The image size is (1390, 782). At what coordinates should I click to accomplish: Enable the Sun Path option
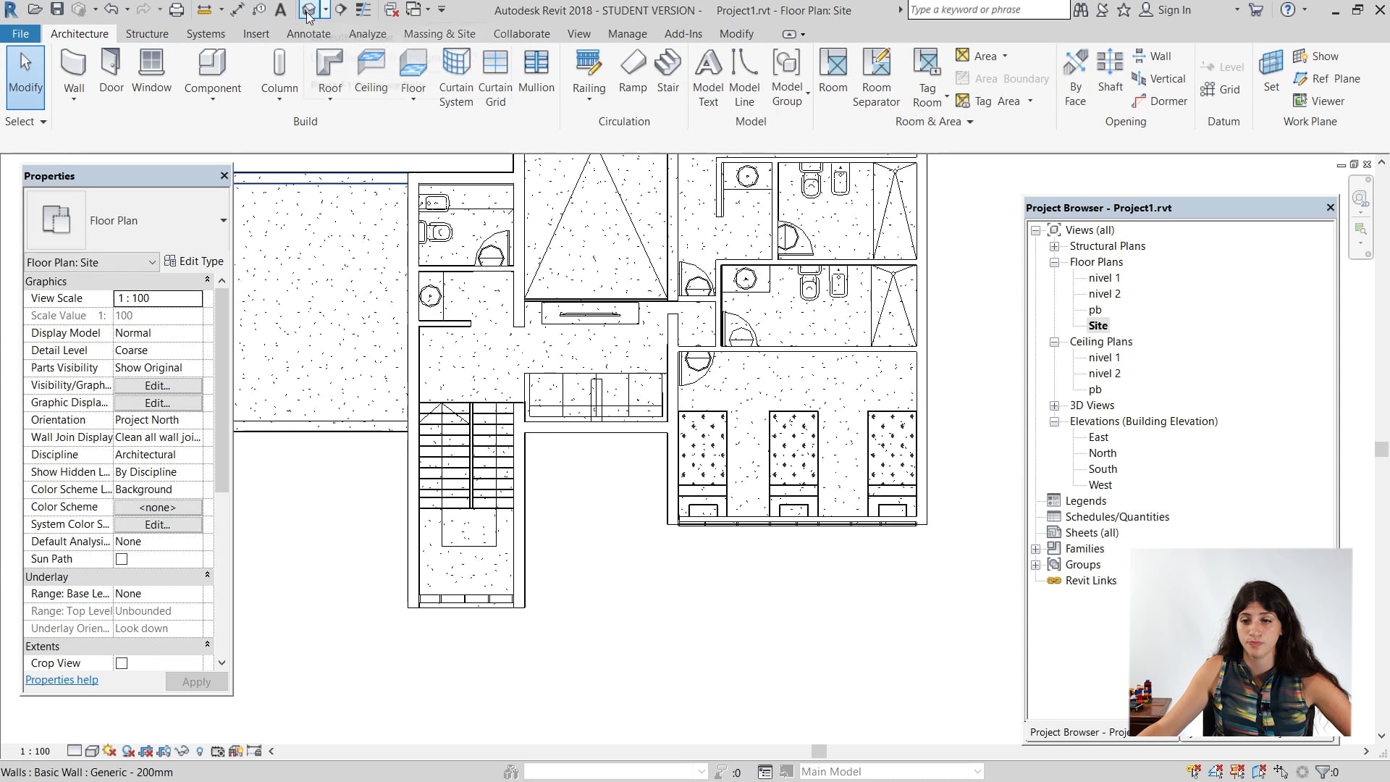tap(121, 558)
